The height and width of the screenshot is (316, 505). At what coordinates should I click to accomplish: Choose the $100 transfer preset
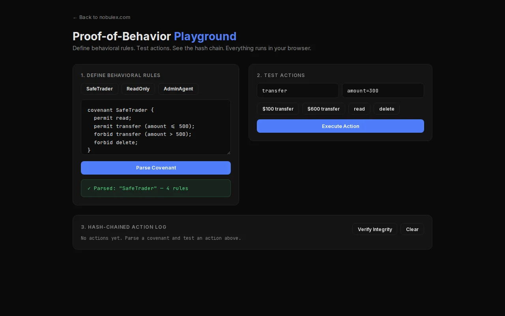pos(278,109)
